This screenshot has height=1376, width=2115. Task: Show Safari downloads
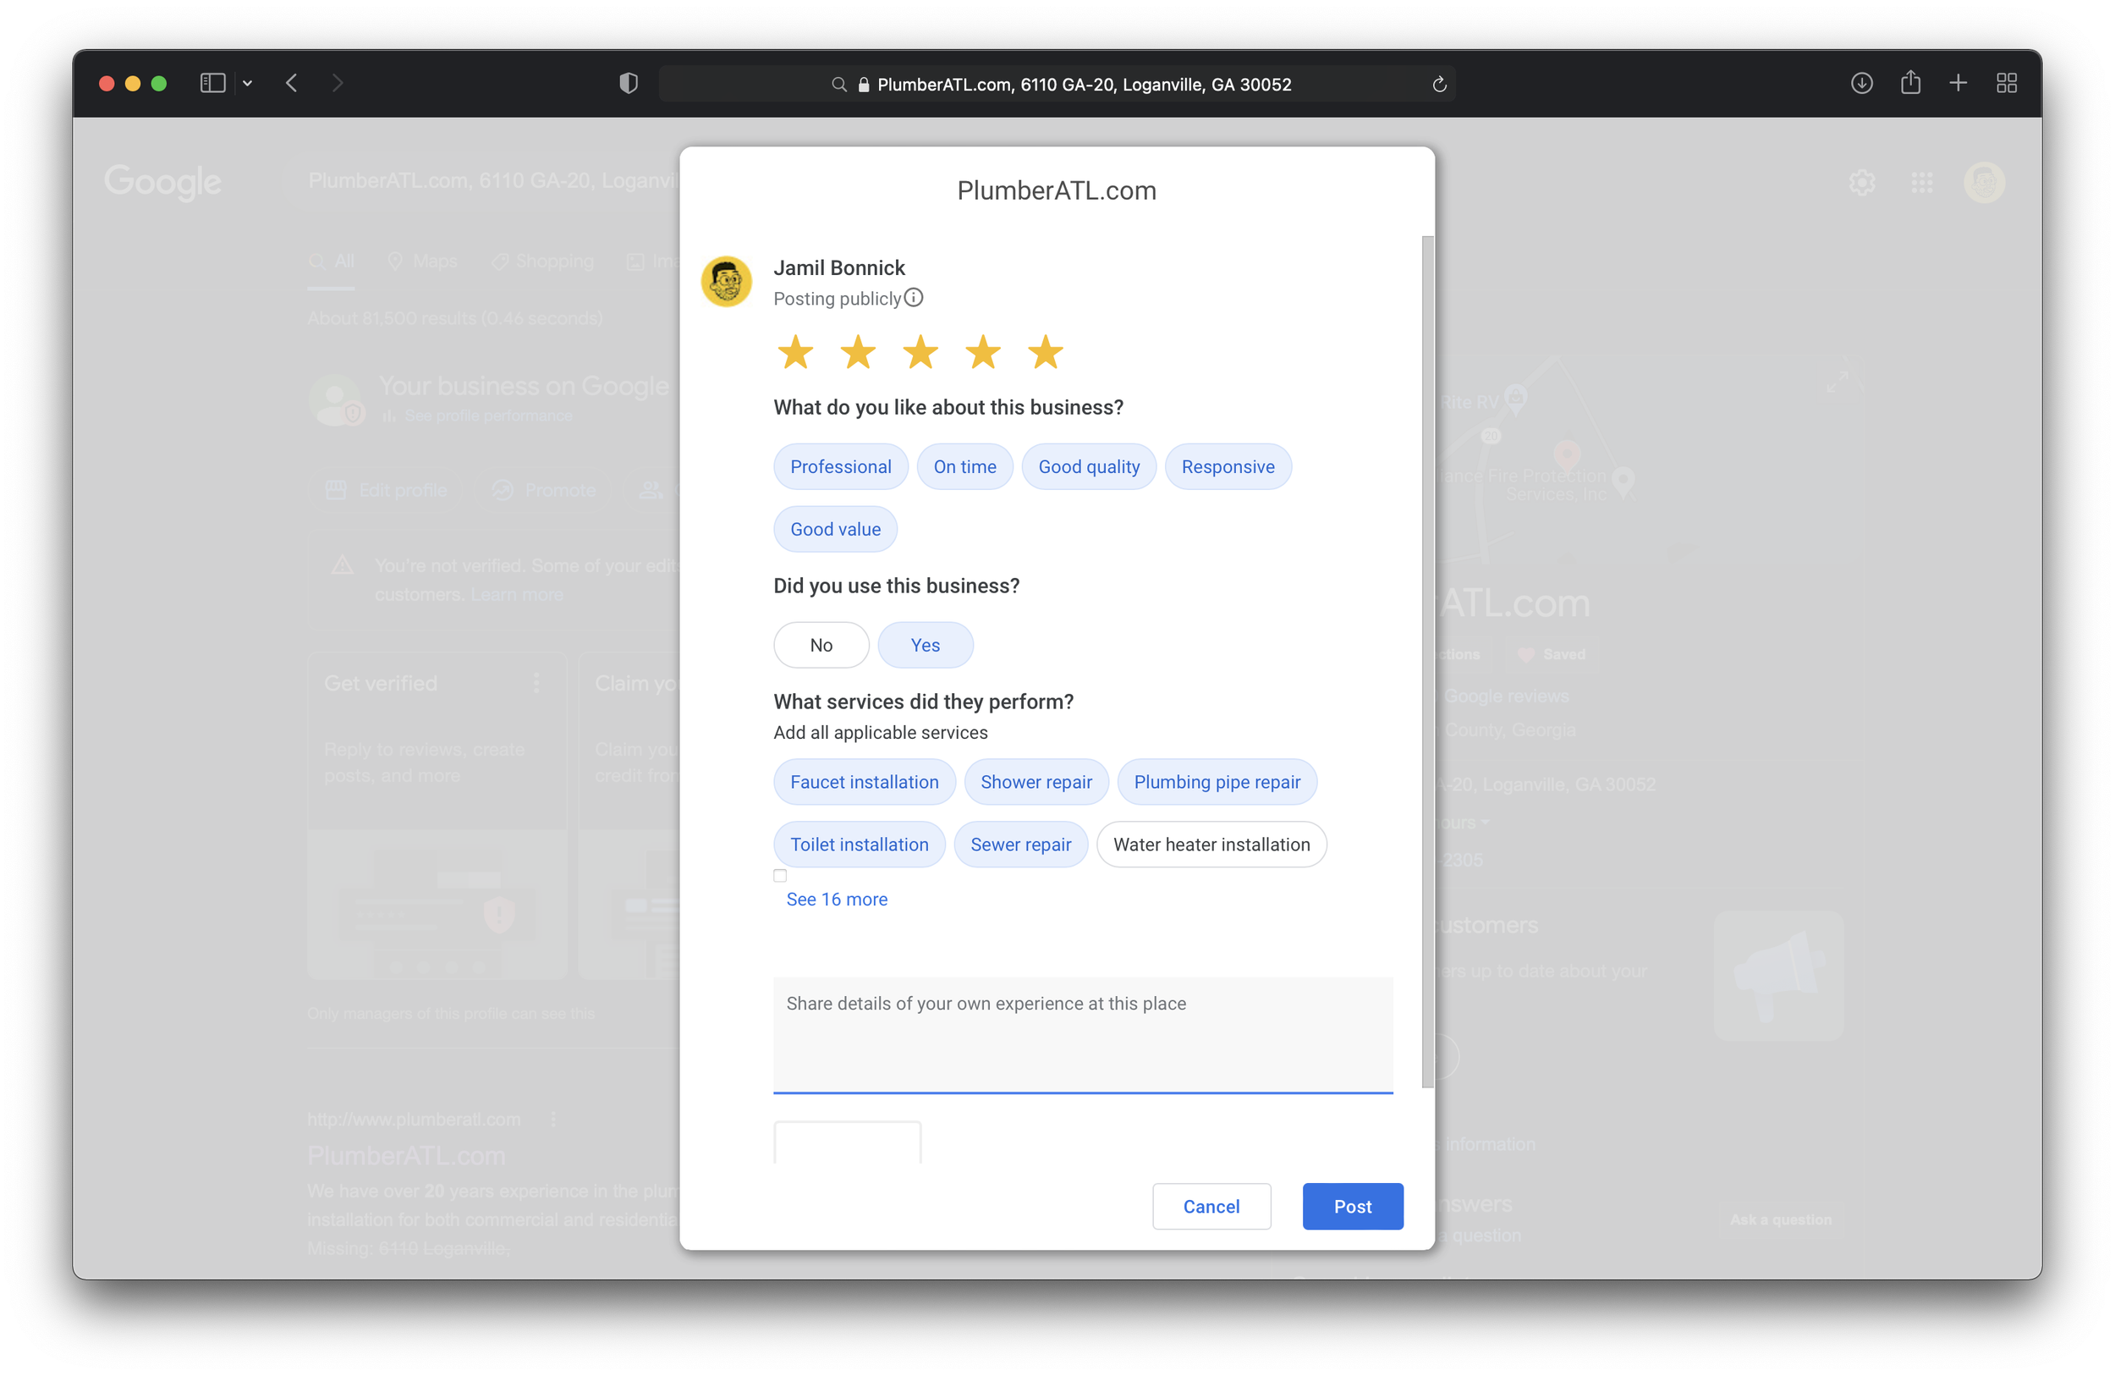[1862, 84]
